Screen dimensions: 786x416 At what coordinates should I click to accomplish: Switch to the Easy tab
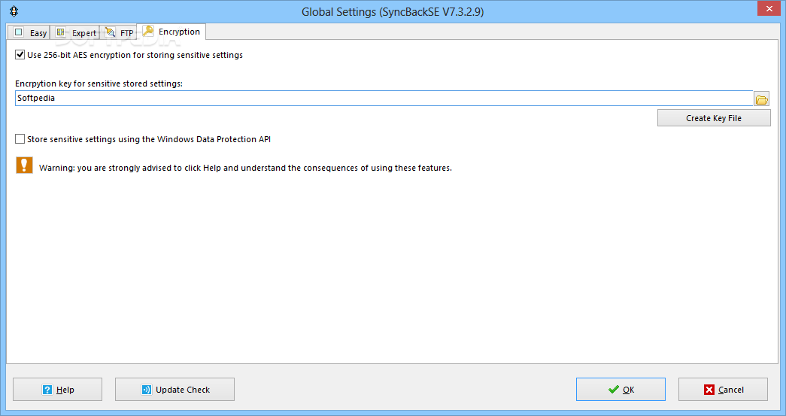pos(29,32)
